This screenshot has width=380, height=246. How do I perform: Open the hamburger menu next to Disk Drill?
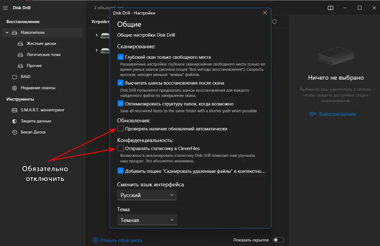pos(5,8)
